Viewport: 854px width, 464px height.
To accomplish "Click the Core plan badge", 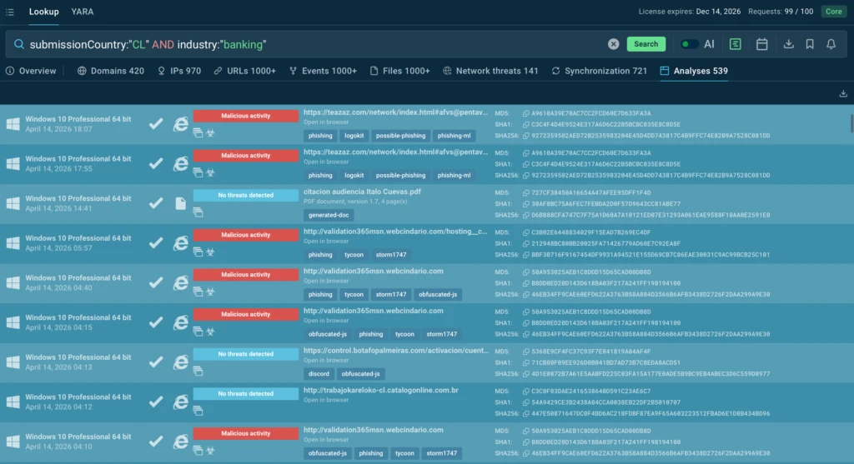I will (832, 12).
